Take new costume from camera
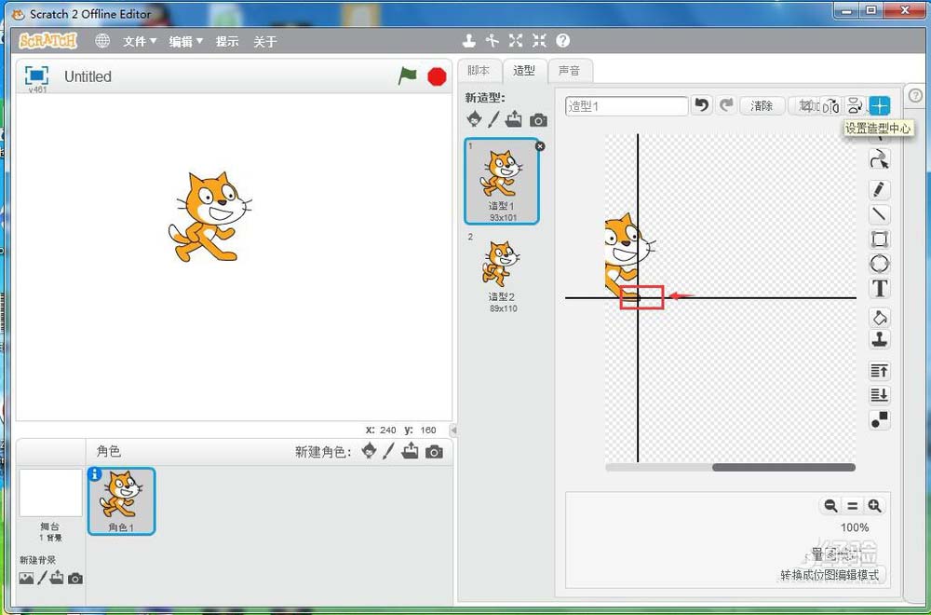The height and width of the screenshot is (615, 931). [538, 120]
